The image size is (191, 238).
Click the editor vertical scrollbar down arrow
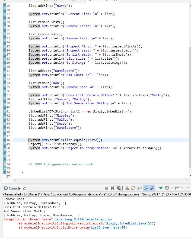(190, 176)
